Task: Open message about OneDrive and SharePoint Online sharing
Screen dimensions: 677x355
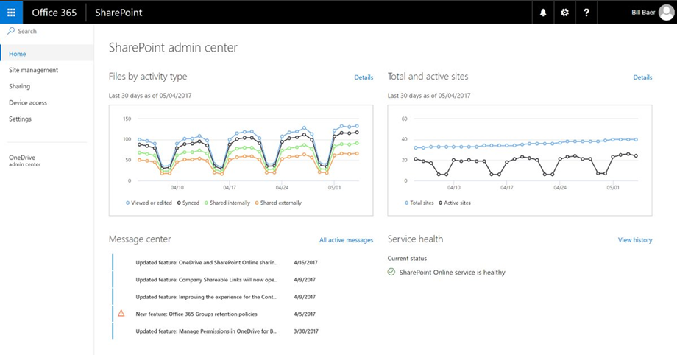Action: tap(206, 262)
